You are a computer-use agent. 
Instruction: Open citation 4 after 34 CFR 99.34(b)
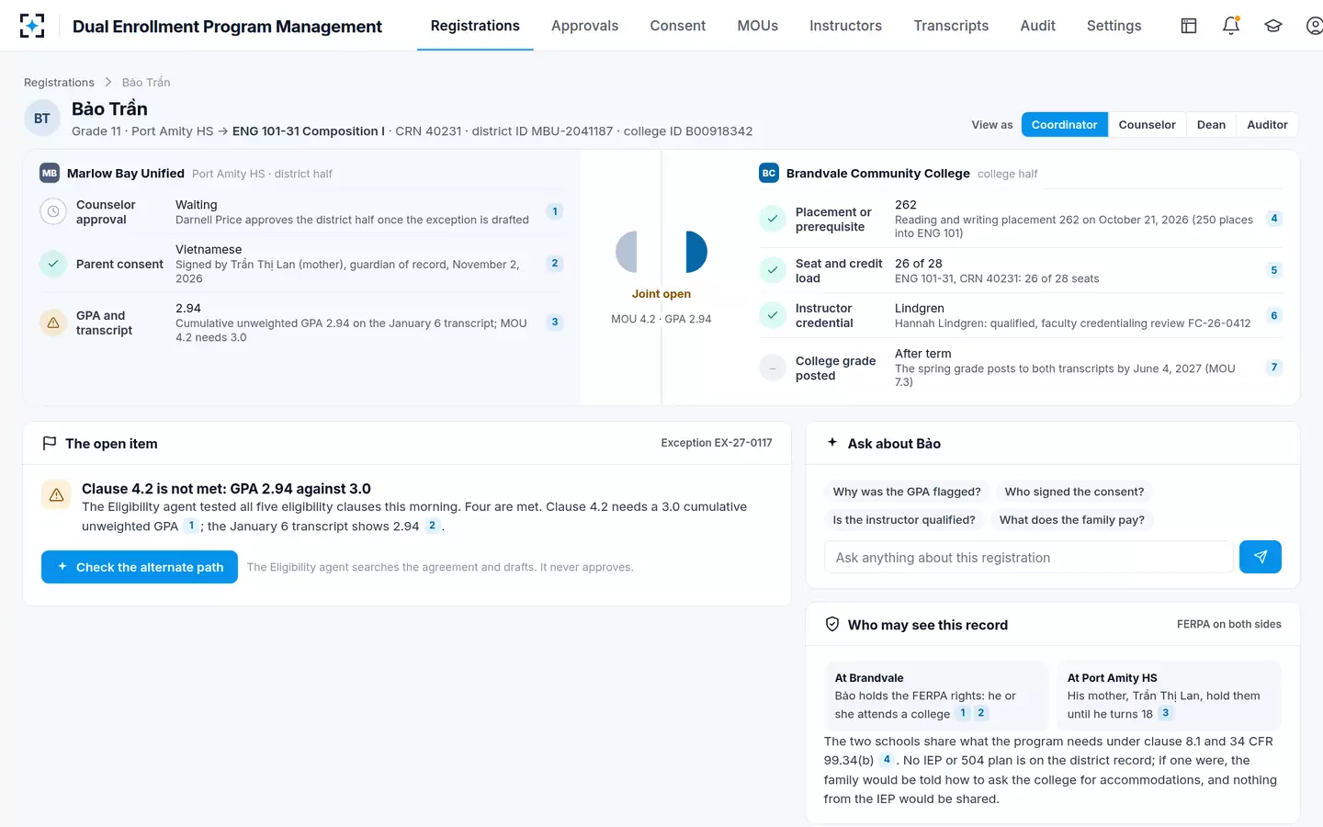pyautogui.click(x=887, y=760)
